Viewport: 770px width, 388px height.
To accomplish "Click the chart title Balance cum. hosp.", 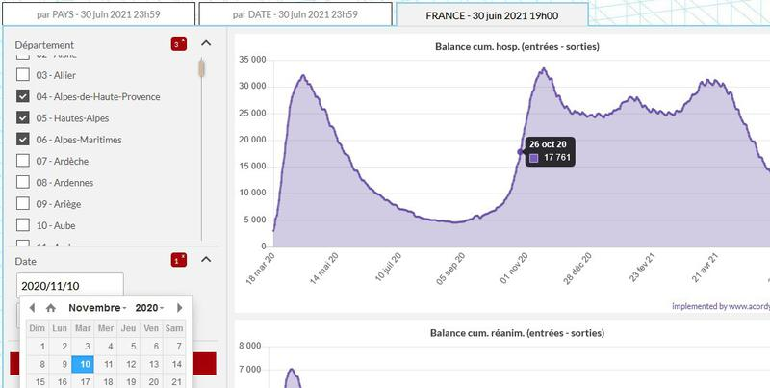I will [517, 46].
